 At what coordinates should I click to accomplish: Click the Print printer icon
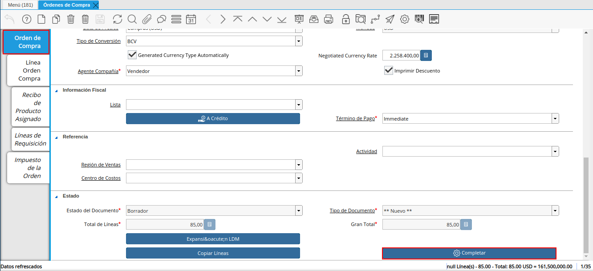[329, 19]
